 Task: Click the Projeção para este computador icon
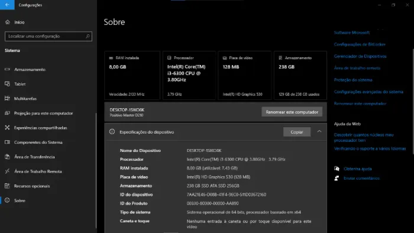tap(7, 113)
